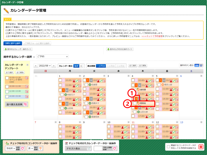Click the plus expander on August 1
Viewport: 207px width, 155px height.
click(80, 76)
